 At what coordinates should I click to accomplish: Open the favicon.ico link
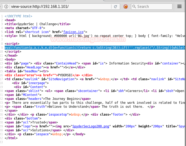(x=73, y=32)
